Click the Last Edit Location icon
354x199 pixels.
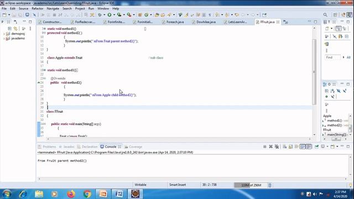click(x=237, y=15)
